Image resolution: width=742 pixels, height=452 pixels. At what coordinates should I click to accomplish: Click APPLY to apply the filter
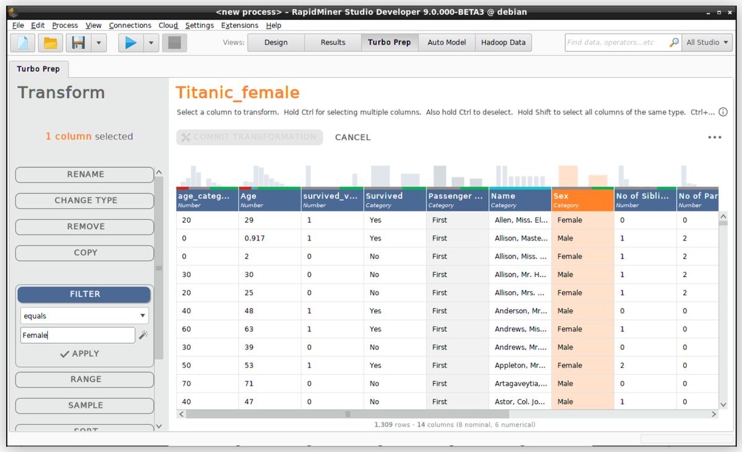click(x=80, y=354)
